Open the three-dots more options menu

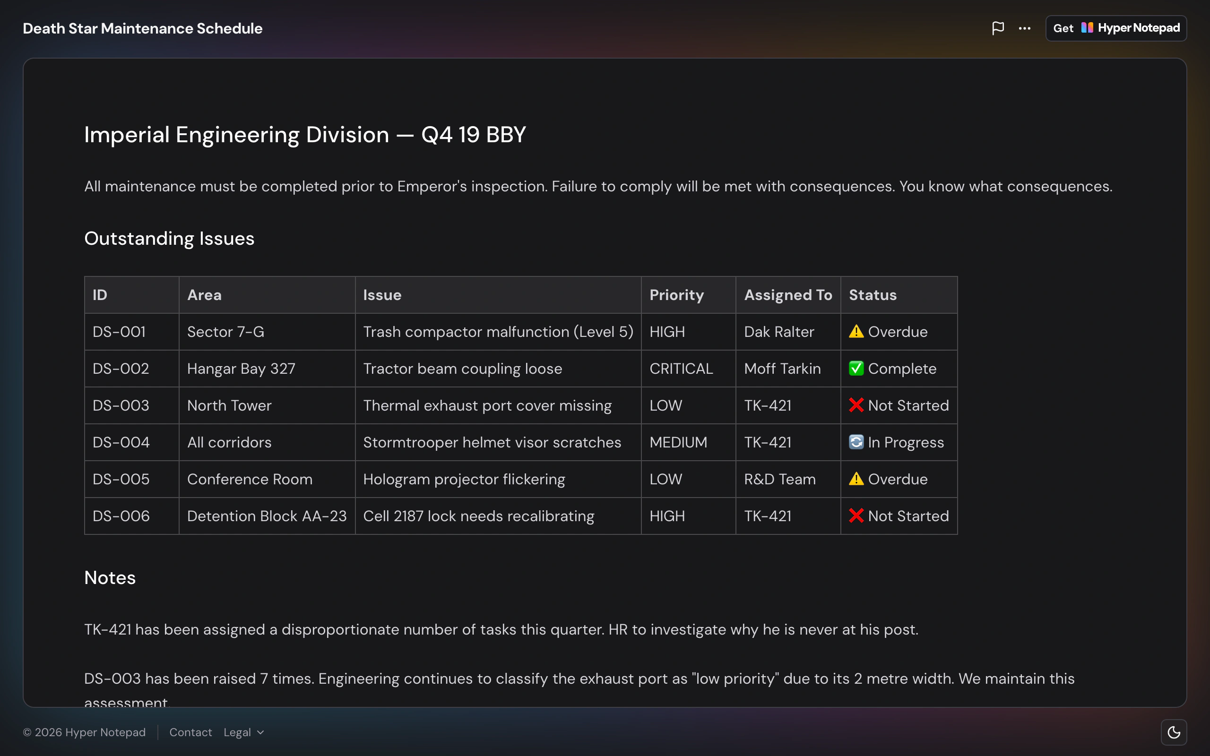(x=1025, y=28)
